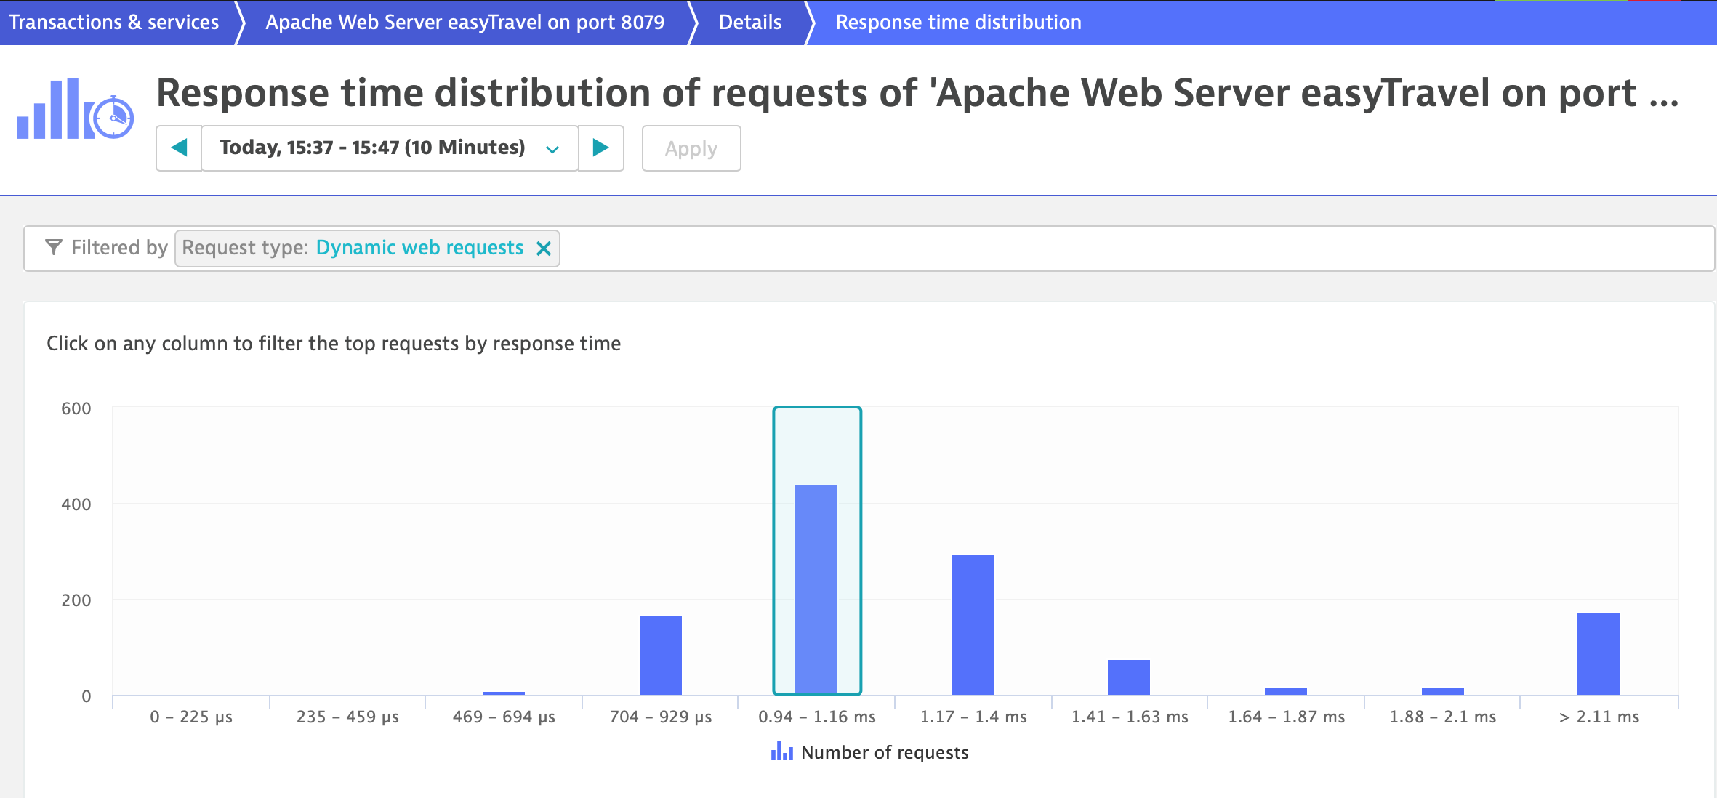
Task: Remove the Dynamic web requests filter
Action: click(543, 249)
